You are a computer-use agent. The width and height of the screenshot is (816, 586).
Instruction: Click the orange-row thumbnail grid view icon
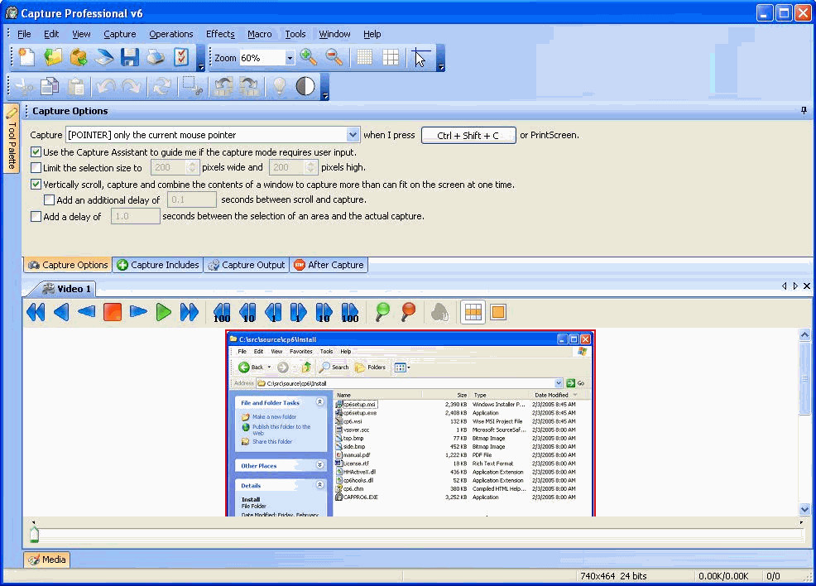(x=473, y=312)
